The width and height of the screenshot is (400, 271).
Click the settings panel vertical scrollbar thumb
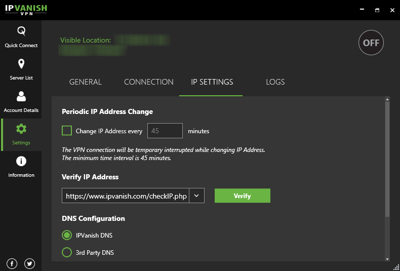pos(387,160)
